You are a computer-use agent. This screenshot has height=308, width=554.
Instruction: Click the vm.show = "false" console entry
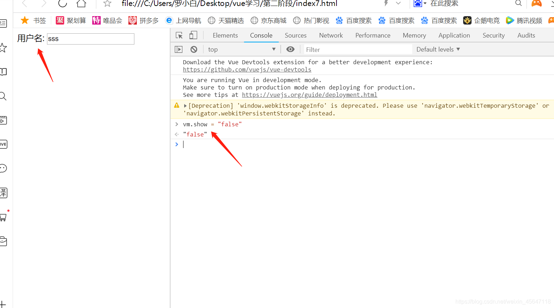tap(212, 124)
